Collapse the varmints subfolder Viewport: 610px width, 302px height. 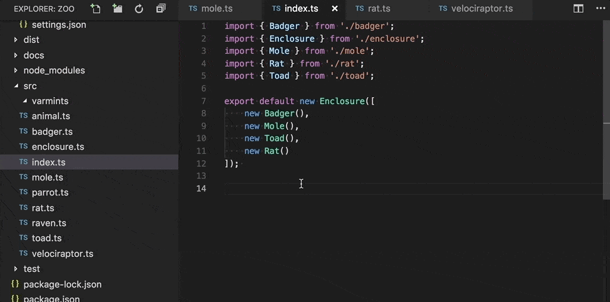(25, 101)
